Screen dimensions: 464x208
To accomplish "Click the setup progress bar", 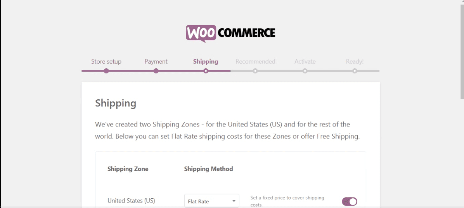I will (x=230, y=71).
